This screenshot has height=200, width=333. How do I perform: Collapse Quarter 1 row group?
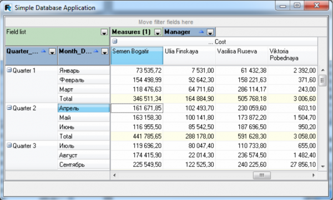click(9, 70)
